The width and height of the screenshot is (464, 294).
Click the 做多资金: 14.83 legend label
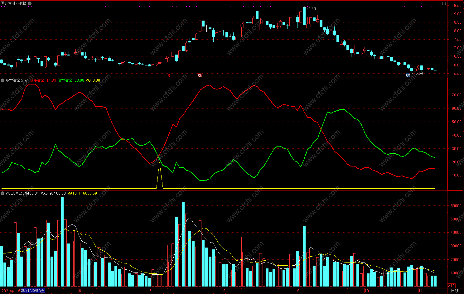pyautogui.click(x=43, y=80)
